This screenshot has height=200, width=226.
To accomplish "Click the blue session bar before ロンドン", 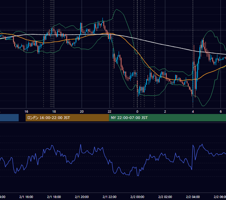I will (9, 118).
